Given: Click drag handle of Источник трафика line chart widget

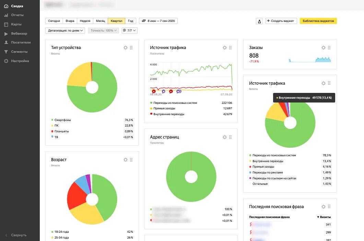Looking at the screenshot, I should pos(231,48).
